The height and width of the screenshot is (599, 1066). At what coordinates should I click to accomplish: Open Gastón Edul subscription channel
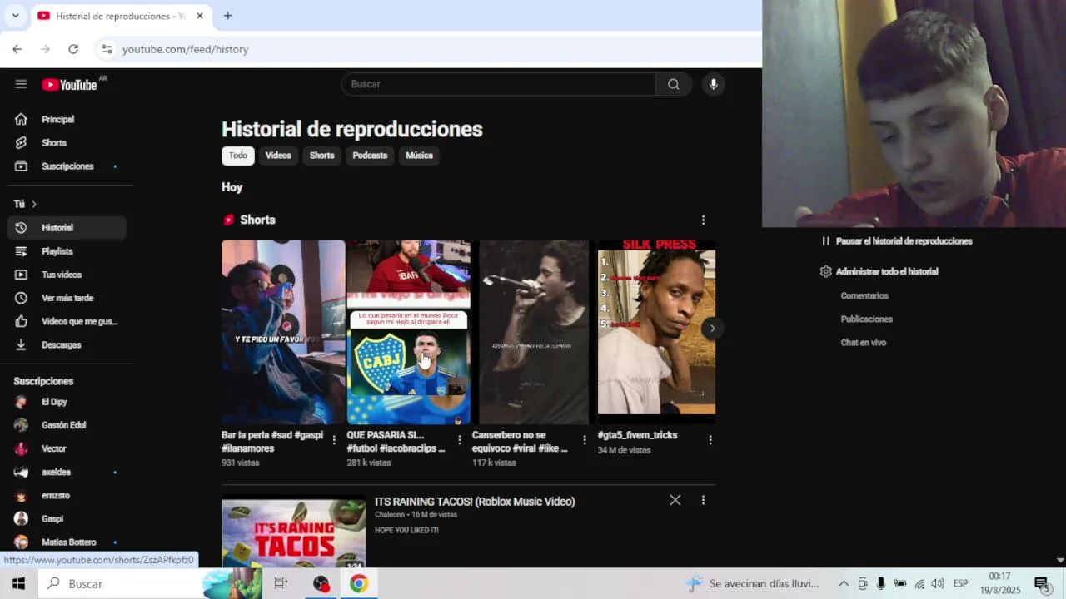pos(67,425)
